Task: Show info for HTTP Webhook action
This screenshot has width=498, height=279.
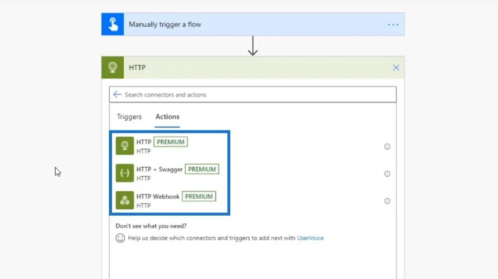Action: tap(387, 201)
